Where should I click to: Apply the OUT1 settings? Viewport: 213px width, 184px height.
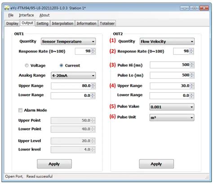point(54,164)
